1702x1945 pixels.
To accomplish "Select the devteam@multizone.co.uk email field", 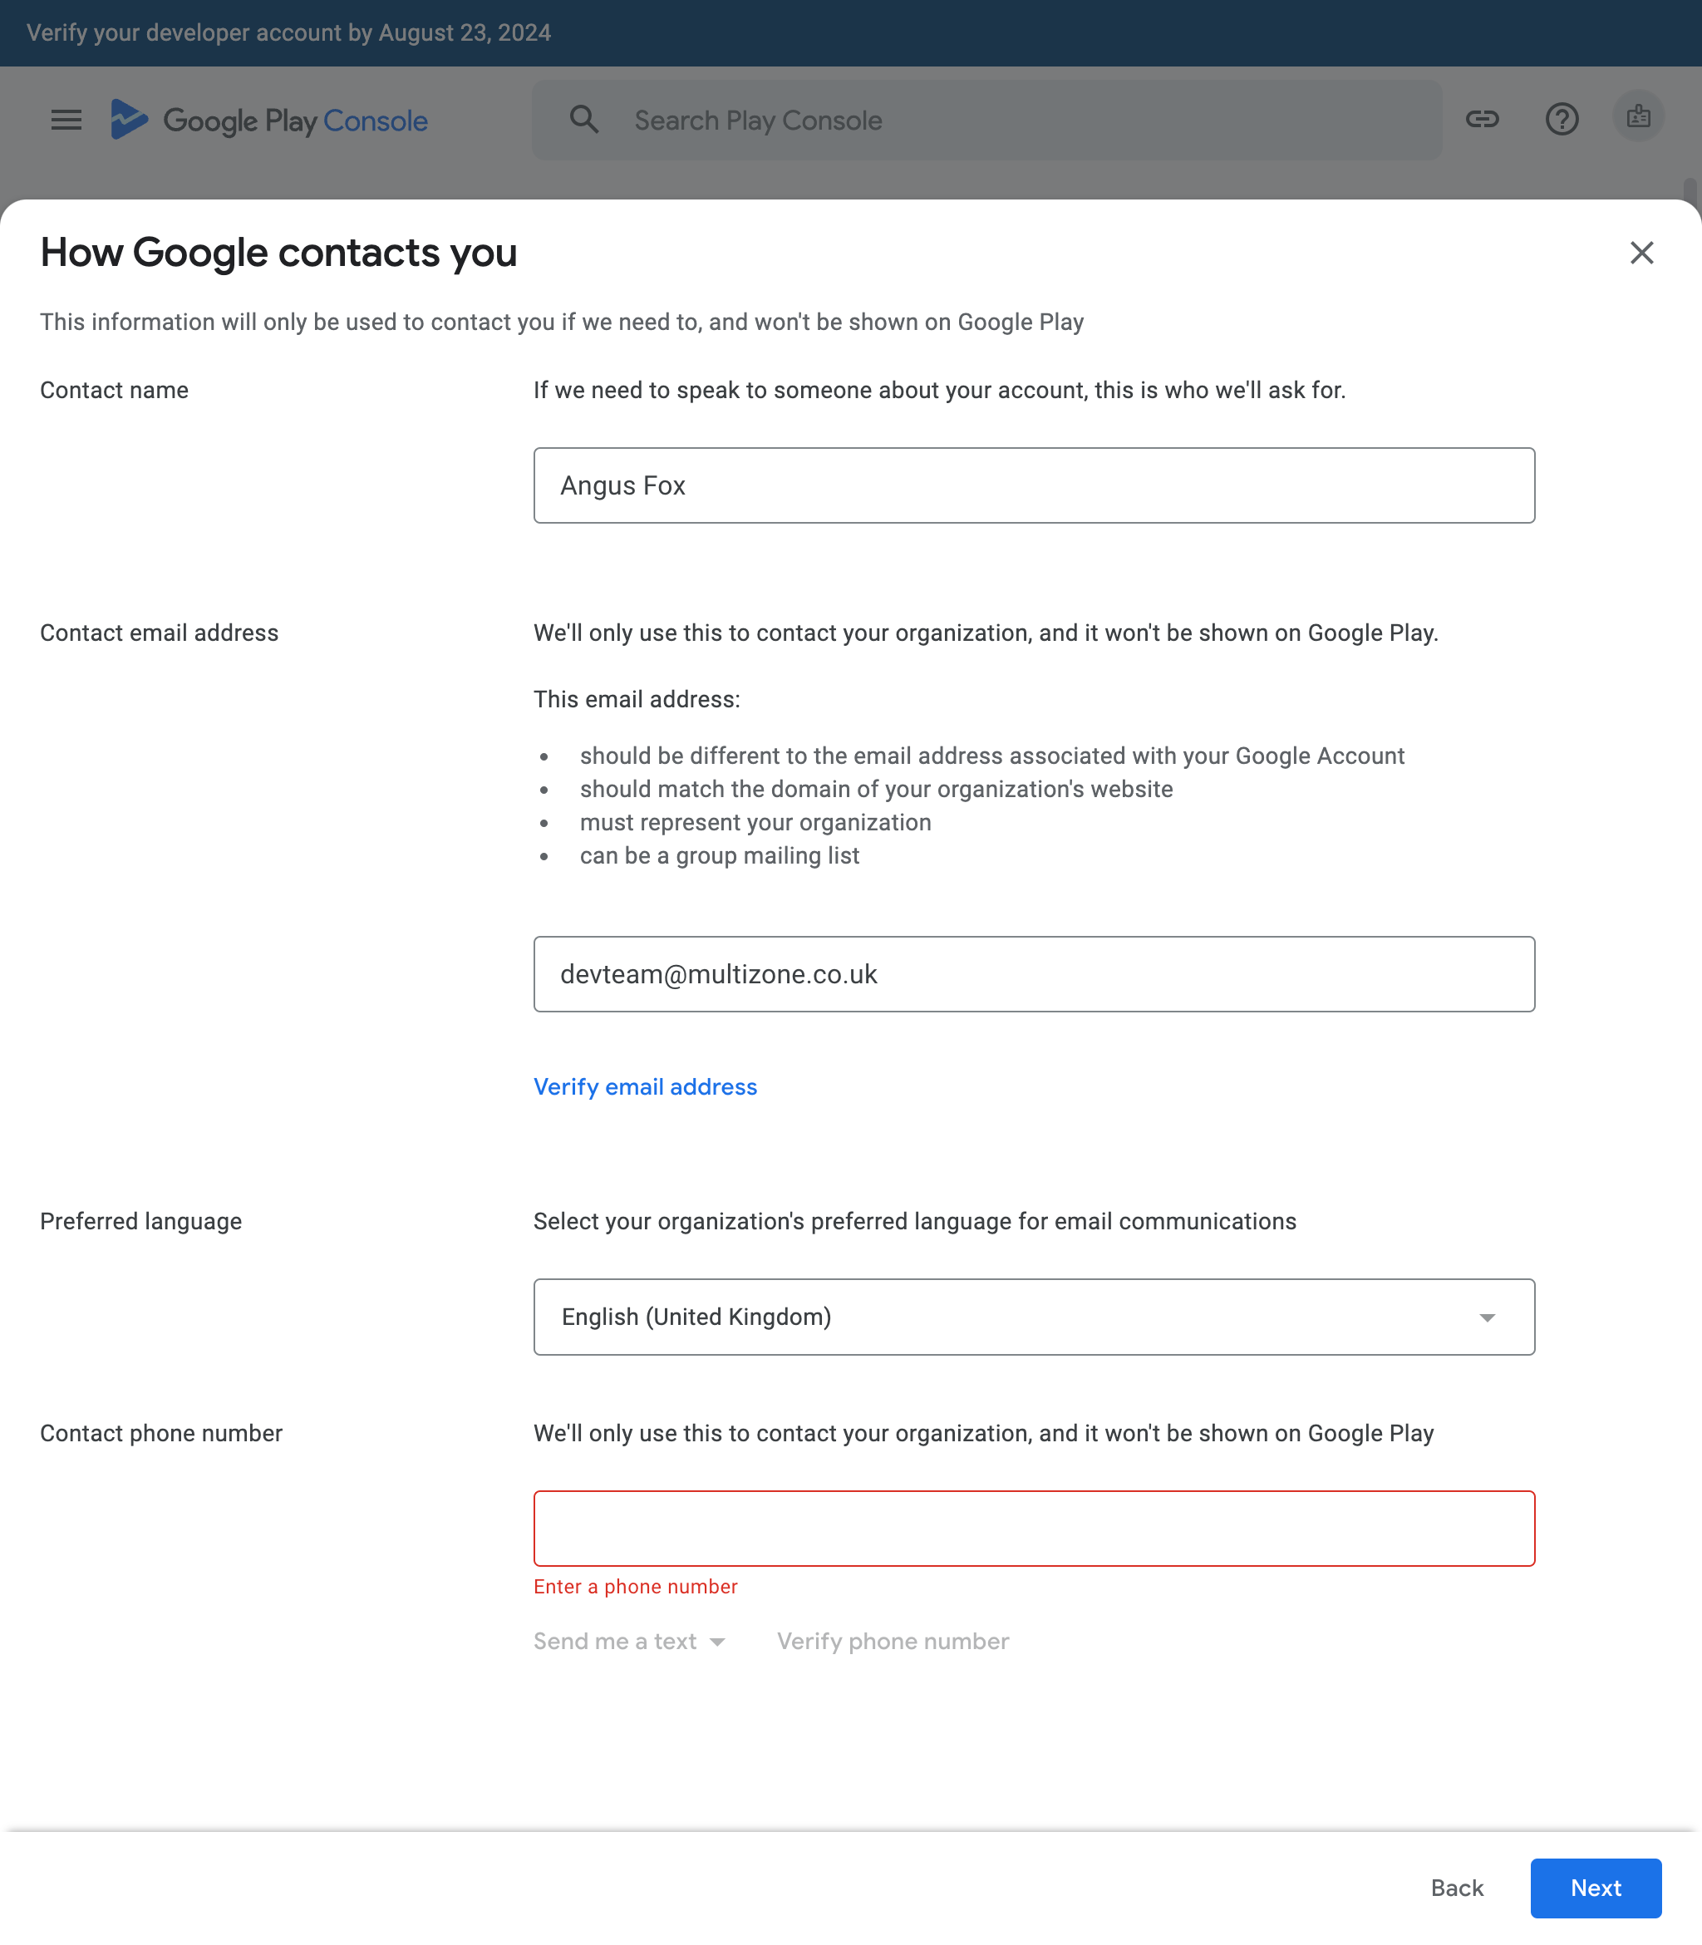I will (x=1035, y=973).
